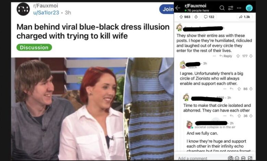Screen dimensions: 267x161
Task: Open the 132 comments button
Action: [209, 17]
